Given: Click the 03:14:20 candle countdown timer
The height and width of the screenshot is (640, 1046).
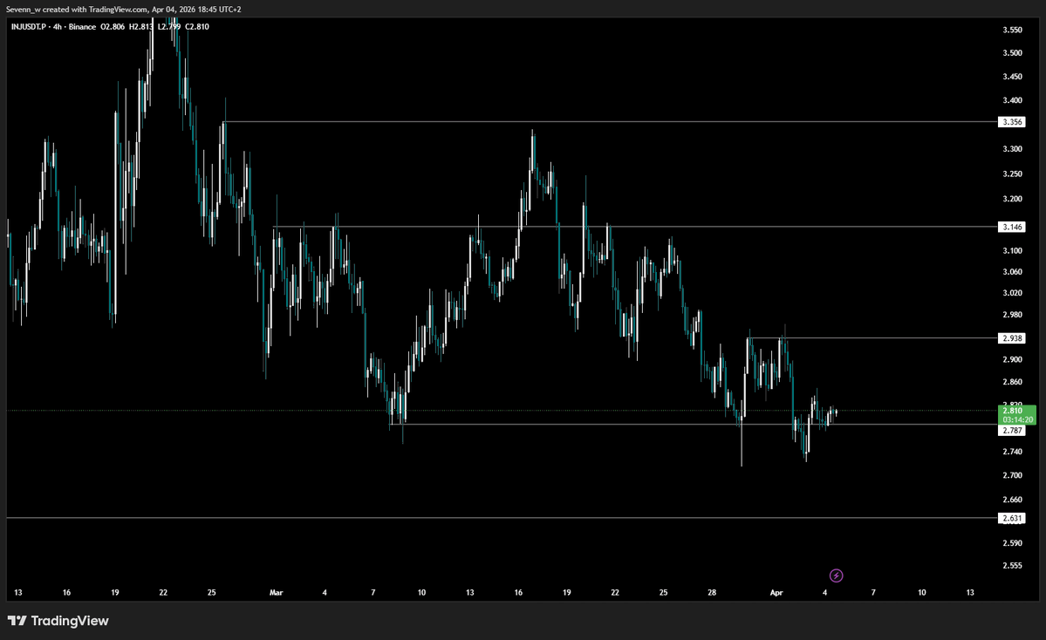Looking at the screenshot, I should tap(1017, 420).
